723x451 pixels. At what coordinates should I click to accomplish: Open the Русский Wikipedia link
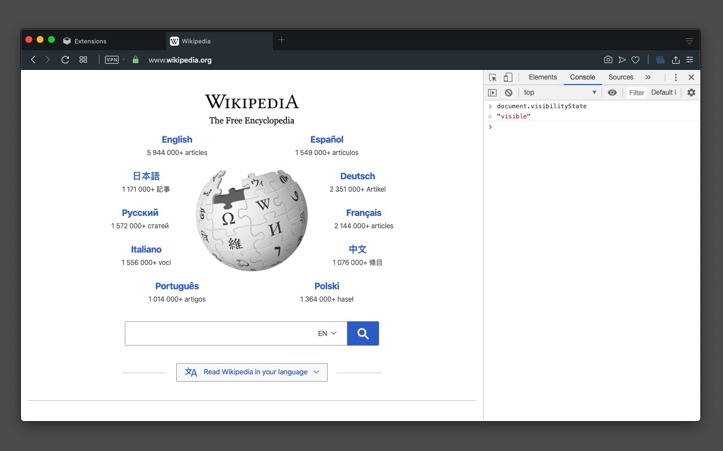pyautogui.click(x=140, y=213)
